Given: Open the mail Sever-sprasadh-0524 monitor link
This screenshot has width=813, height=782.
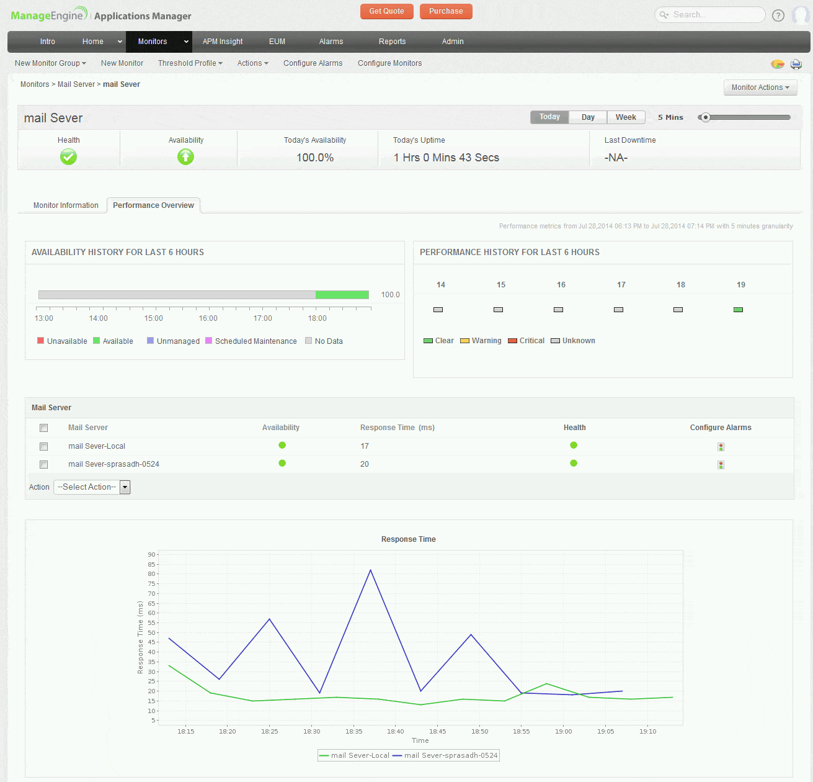Looking at the screenshot, I should pos(113,464).
